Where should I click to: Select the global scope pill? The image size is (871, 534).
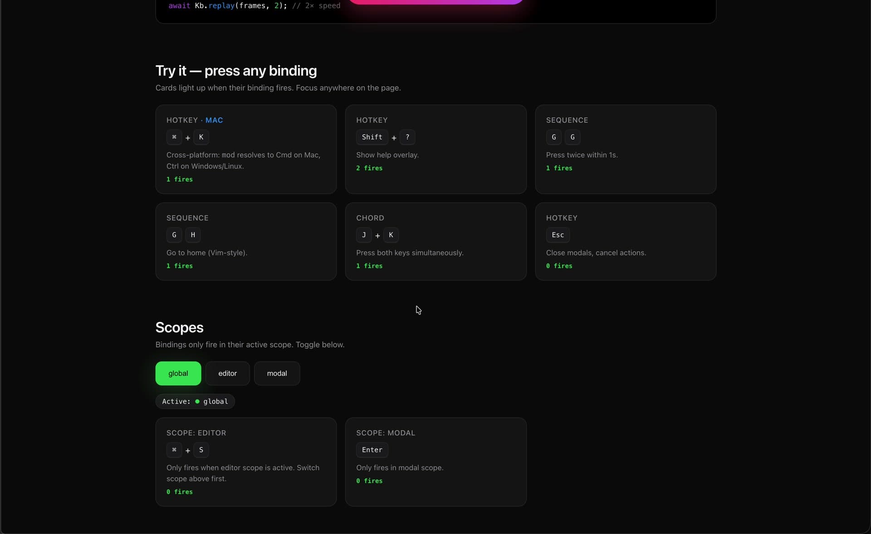tap(177, 373)
